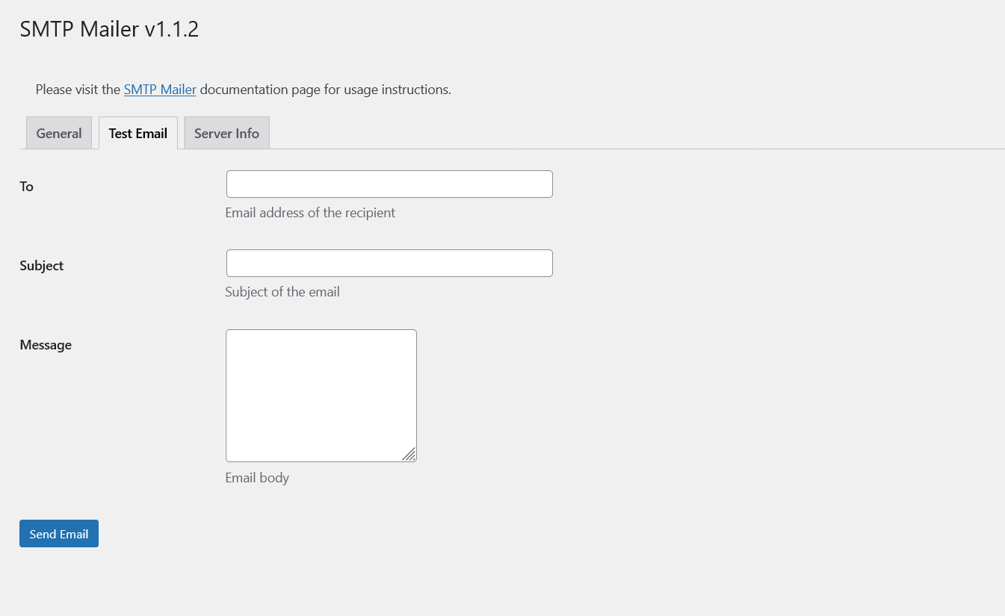Click the v1.1.2 version number in heading
Screen dimensions: 1005x616
(172, 29)
